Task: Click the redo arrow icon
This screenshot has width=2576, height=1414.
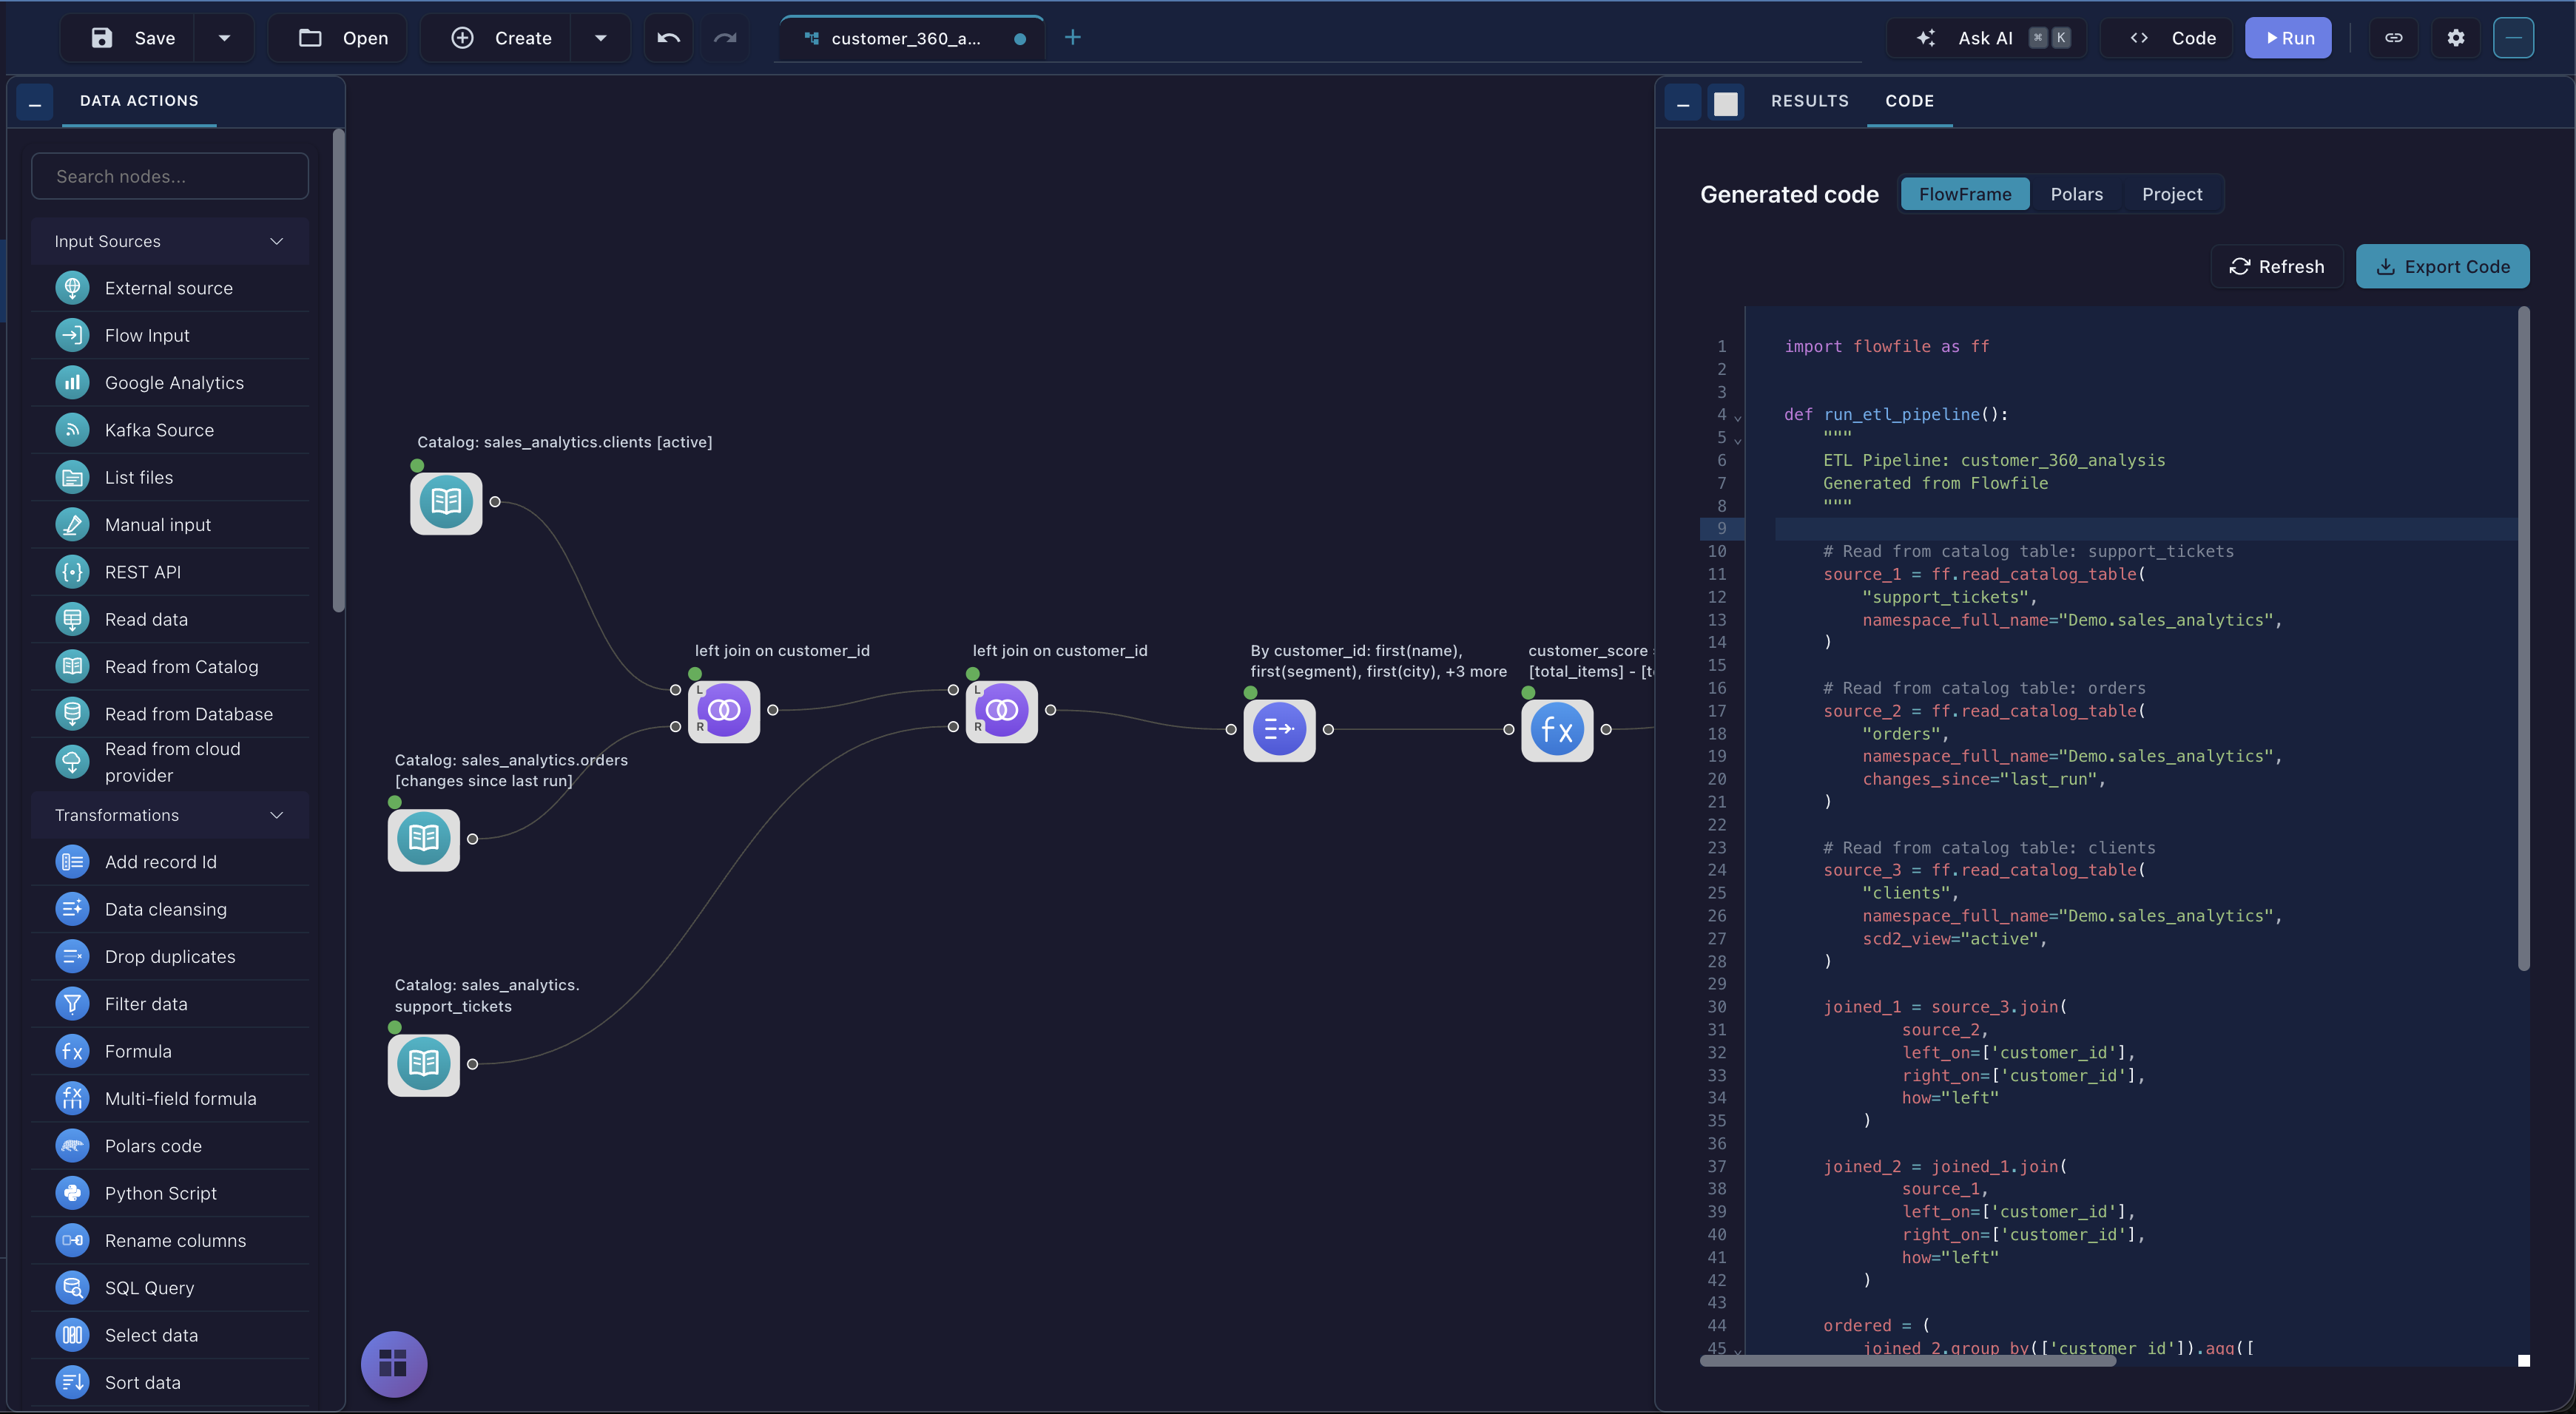Action: [725, 38]
